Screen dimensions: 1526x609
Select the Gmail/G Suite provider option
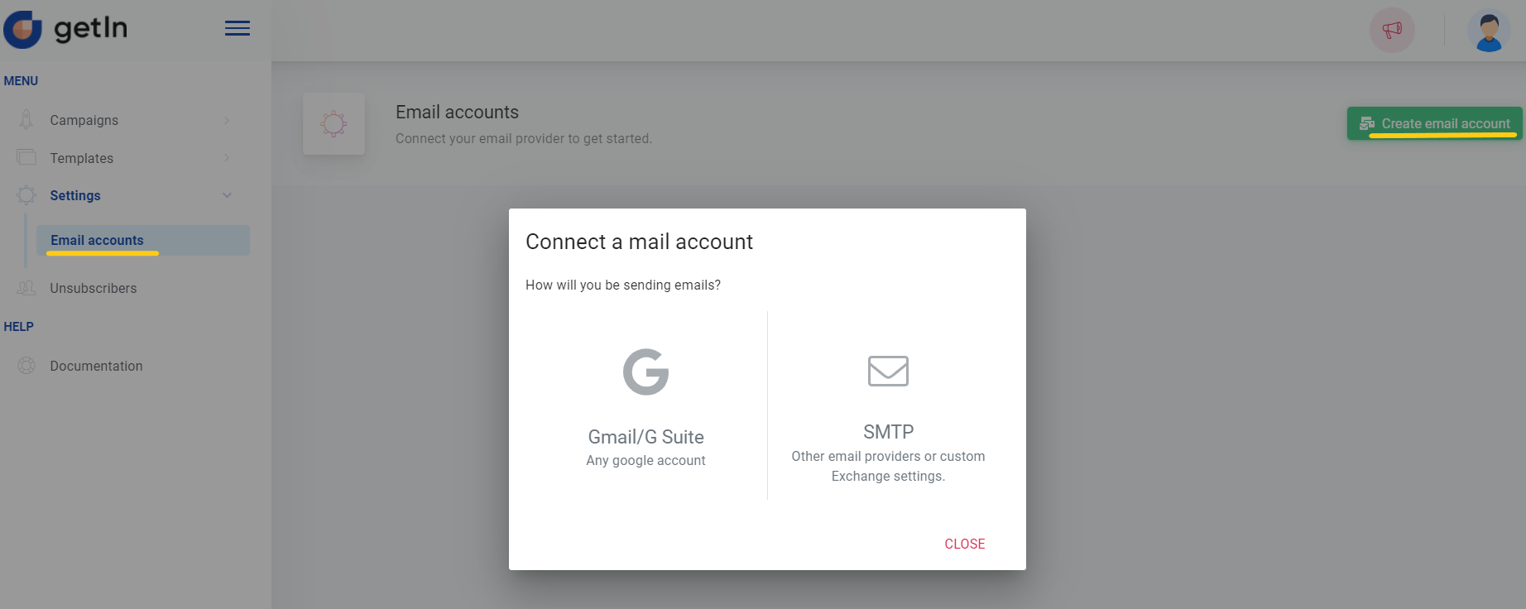tap(645, 405)
